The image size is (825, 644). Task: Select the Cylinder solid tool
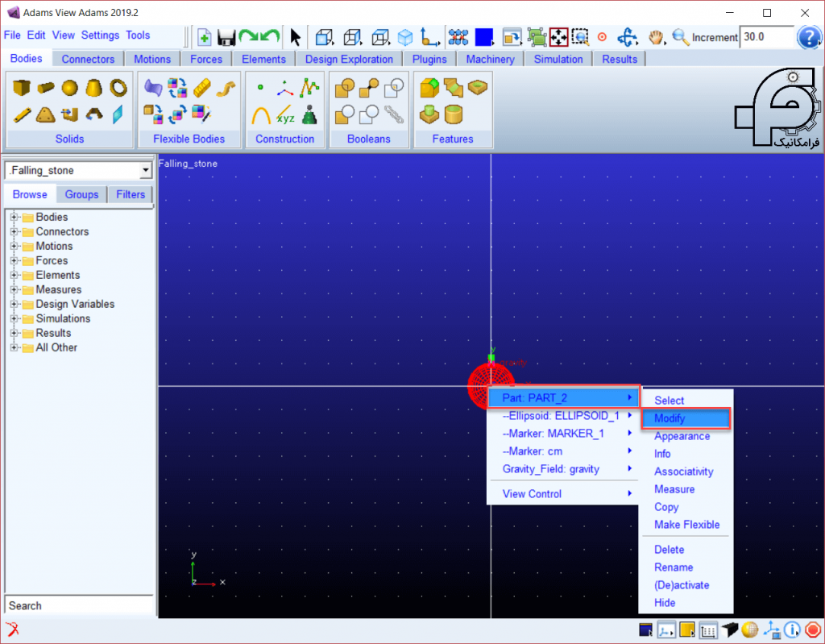(x=46, y=87)
